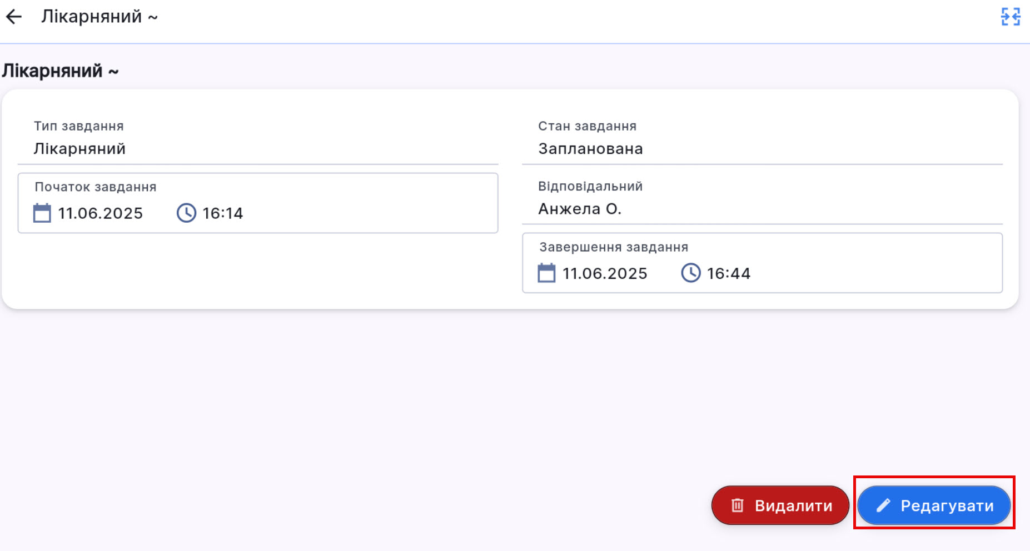Select the end date in Завершення завдання
Image resolution: width=1030 pixels, height=551 pixels.
(605, 273)
